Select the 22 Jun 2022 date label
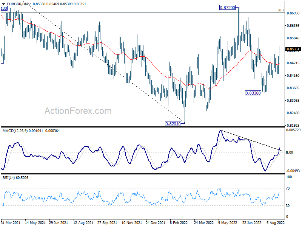The image size is (302, 227). [252, 223]
